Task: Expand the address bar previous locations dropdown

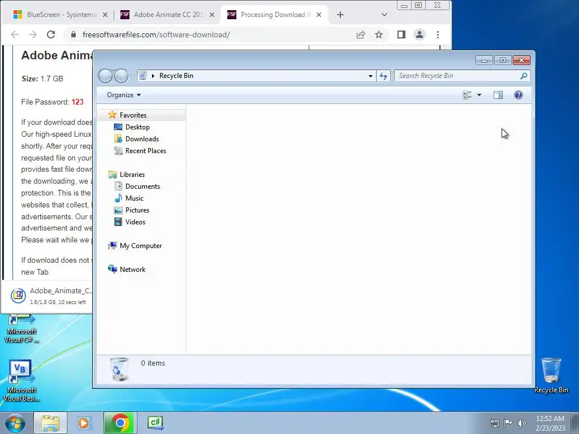Action: [x=370, y=76]
